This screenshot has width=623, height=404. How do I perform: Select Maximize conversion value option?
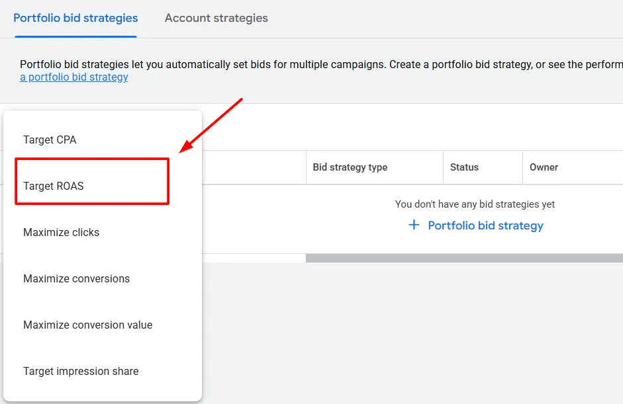point(87,325)
